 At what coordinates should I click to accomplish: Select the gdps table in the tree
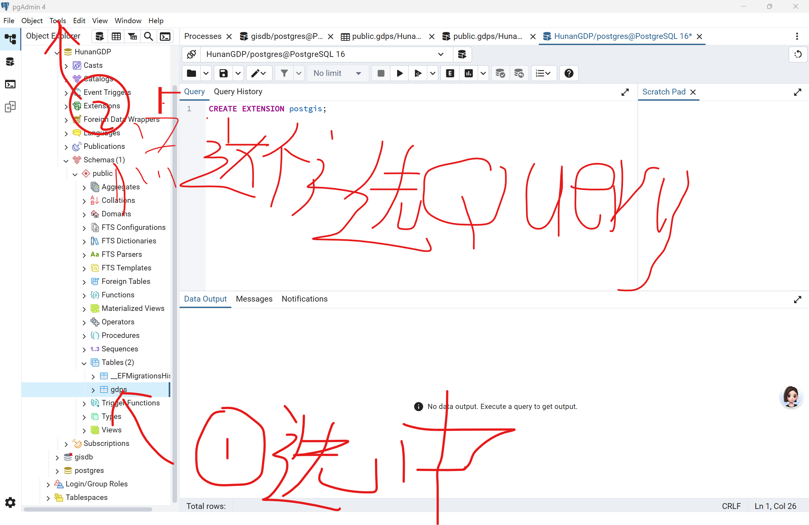[x=118, y=390]
